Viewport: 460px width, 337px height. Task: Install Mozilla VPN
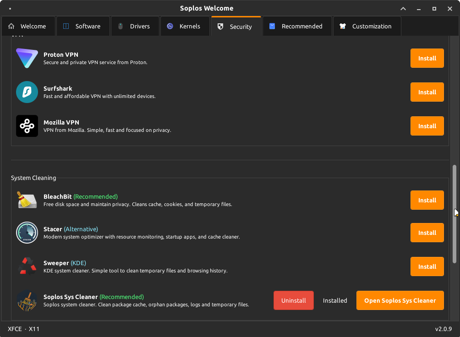pos(427,126)
